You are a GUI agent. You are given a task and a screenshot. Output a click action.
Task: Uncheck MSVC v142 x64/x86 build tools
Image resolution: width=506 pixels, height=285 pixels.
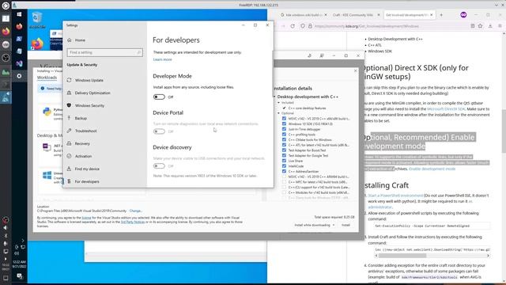(x=284, y=119)
